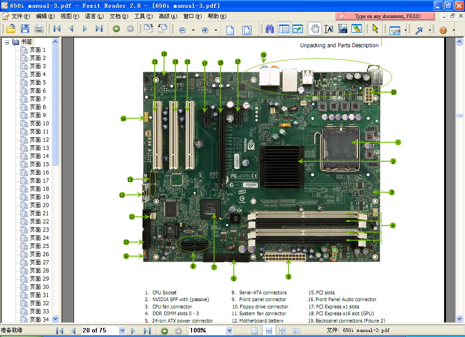
Task: Jump to the last page from the toolbar
Action: pyautogui.click(x=99, y=29)
